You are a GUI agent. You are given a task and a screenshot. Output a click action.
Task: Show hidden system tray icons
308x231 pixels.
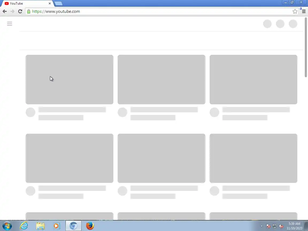pos(261,226)
